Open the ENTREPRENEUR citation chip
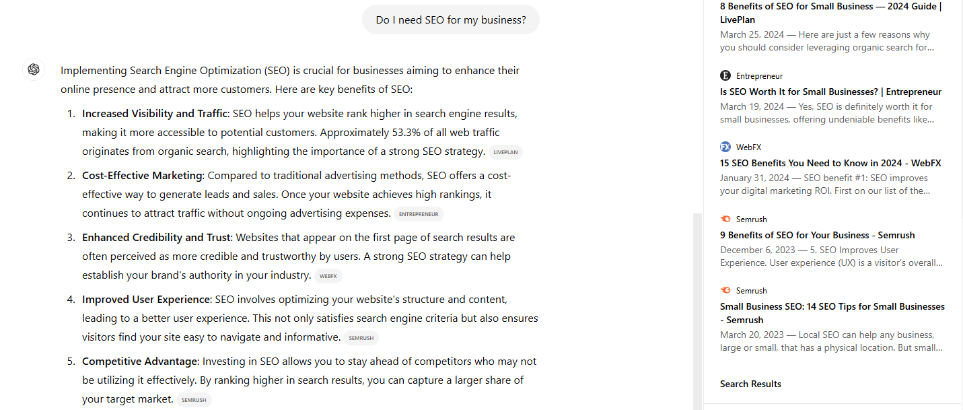 (x=419, y=214)
